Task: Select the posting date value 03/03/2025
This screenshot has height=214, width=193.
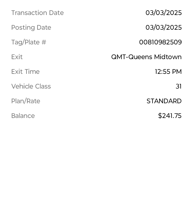Action: (x=164, y=28)
